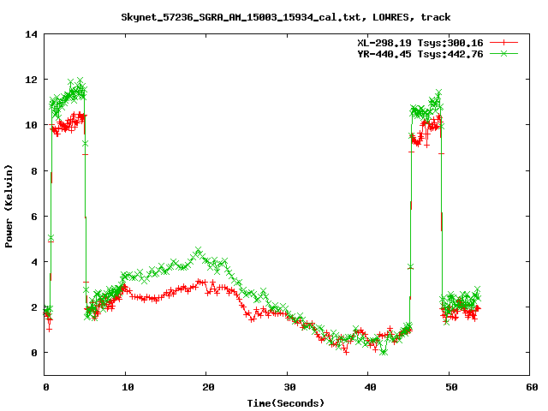548x411 pixels.
Task: Click the green curve peak near 19 seconds
Action: pos(198,250)
